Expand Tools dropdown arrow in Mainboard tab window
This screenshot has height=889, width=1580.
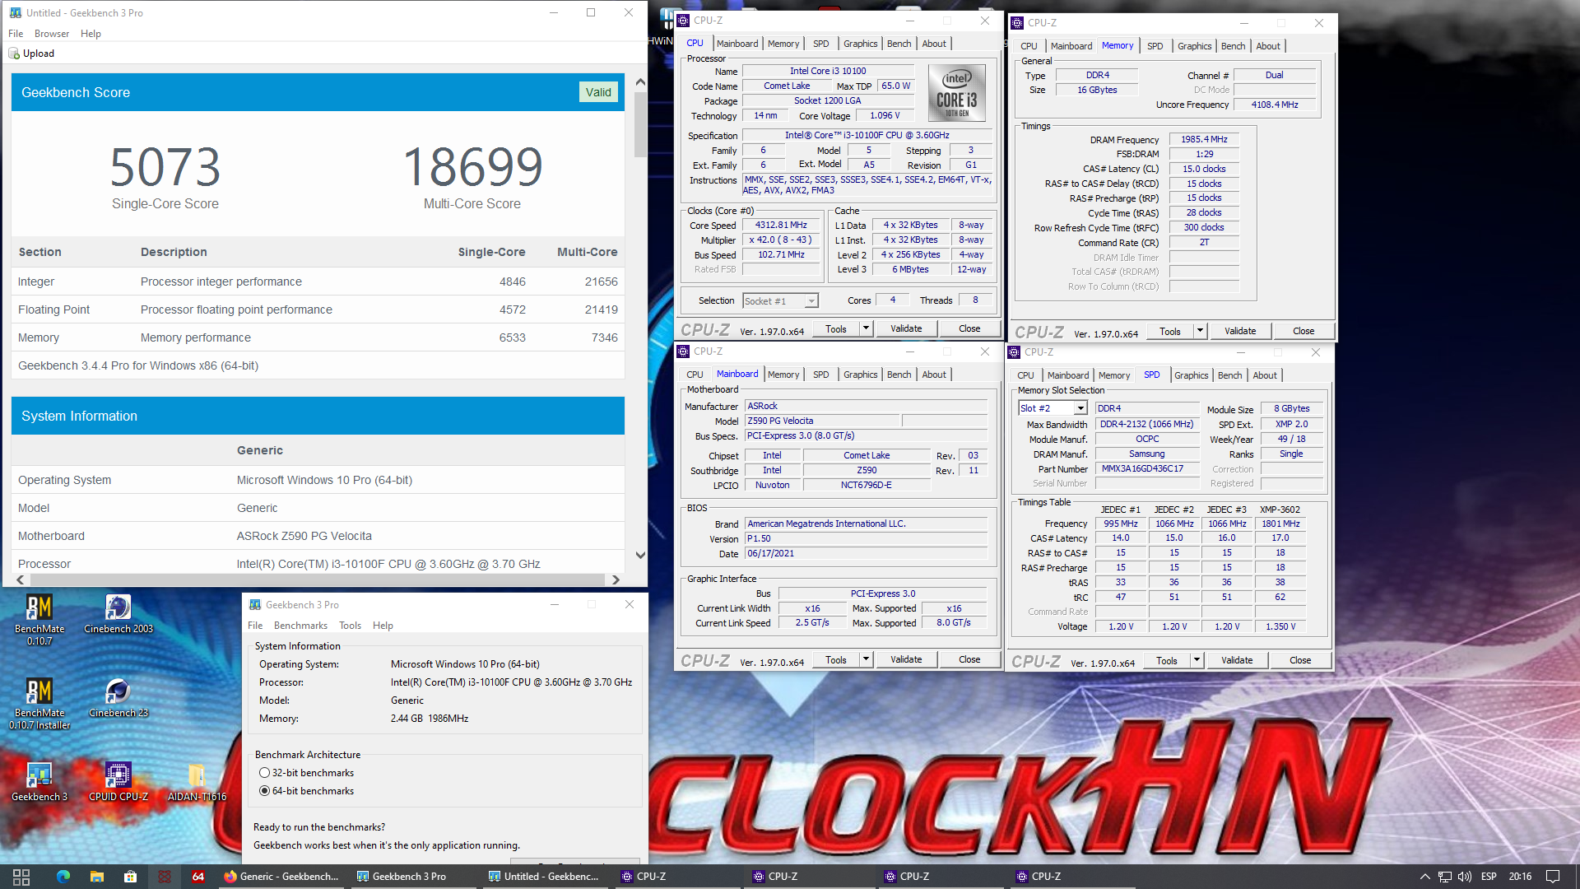tap(866, 659)
